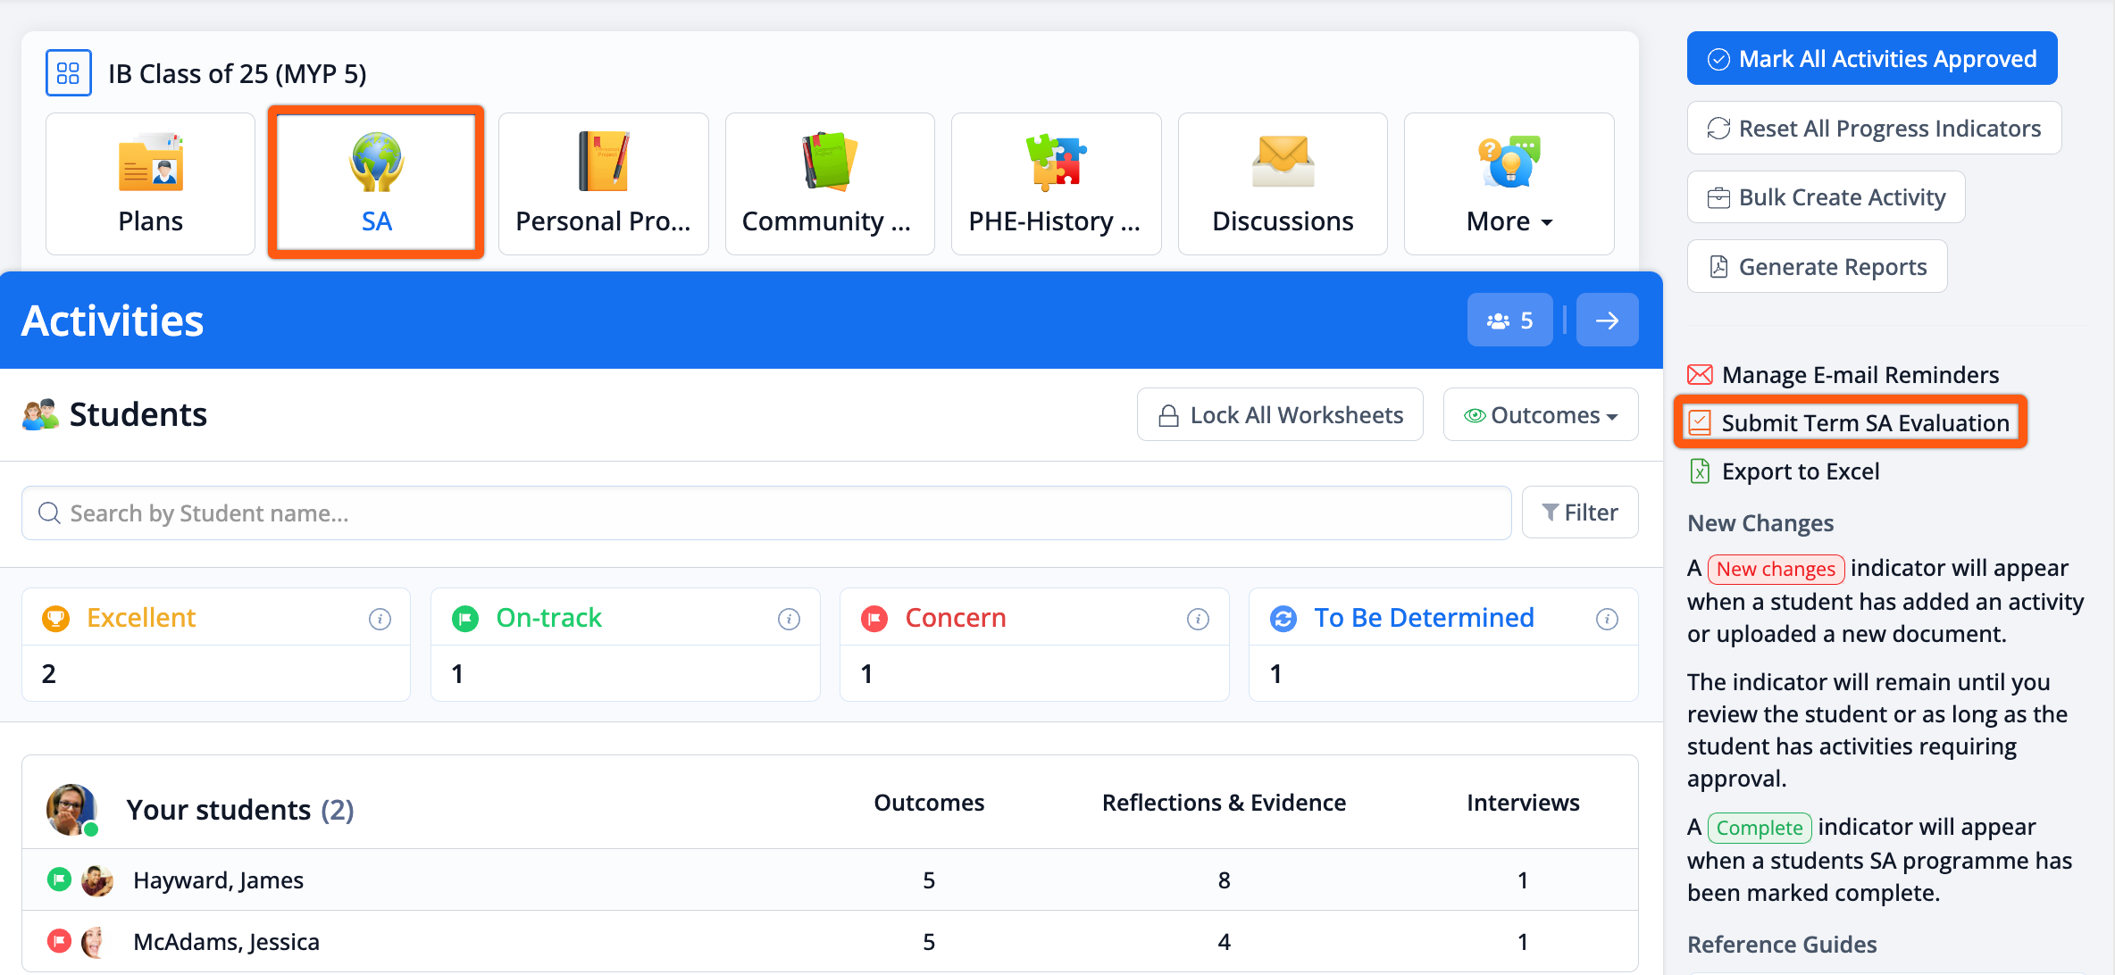
Task: Click the Excellent trophy icon
Action: point(55,618)
